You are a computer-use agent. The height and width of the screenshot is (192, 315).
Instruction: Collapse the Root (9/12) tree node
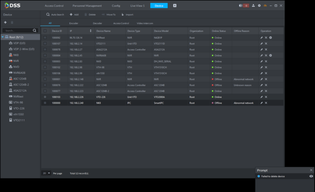click(2, 37)
